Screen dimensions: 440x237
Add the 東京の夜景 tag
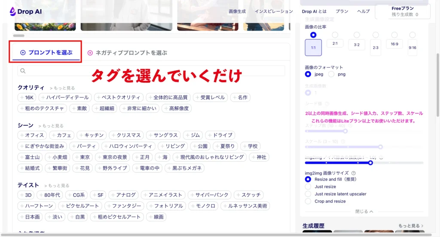point(113,157)
